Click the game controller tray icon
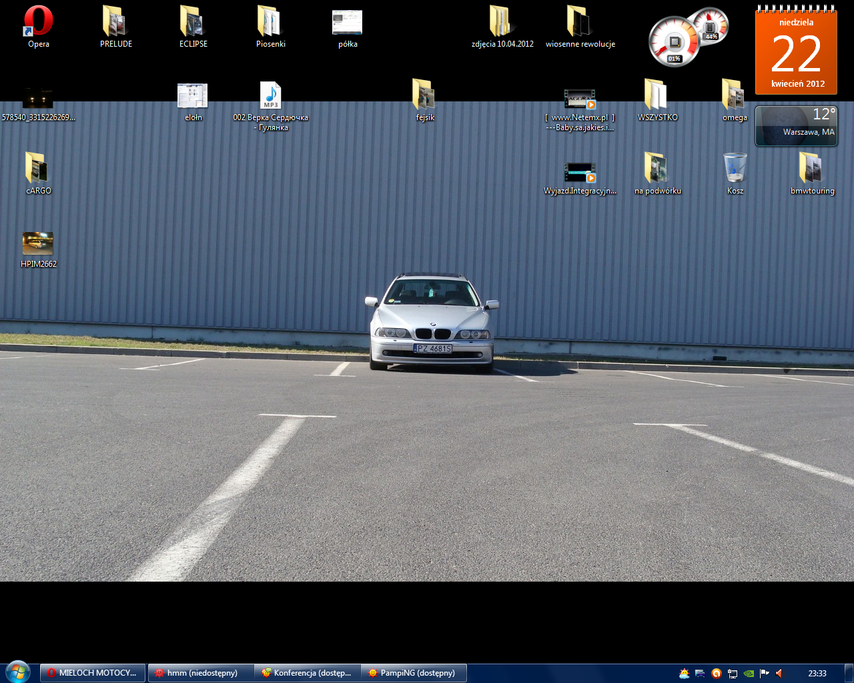The image size is (854, 683). pyautogui.click(x=700, y=673)
